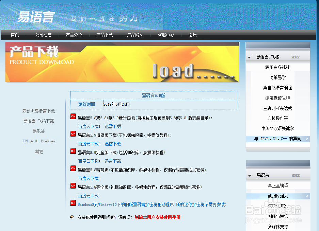The width and height of the screenshot is (319, 231).
Task: Open EPL 4.01 Preview sidebar link
Action: [39, 141]
